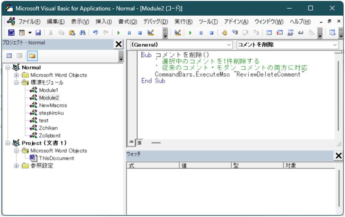Click the greyed-out Redo arrow

pyautogui.click(x=106, y=32)
